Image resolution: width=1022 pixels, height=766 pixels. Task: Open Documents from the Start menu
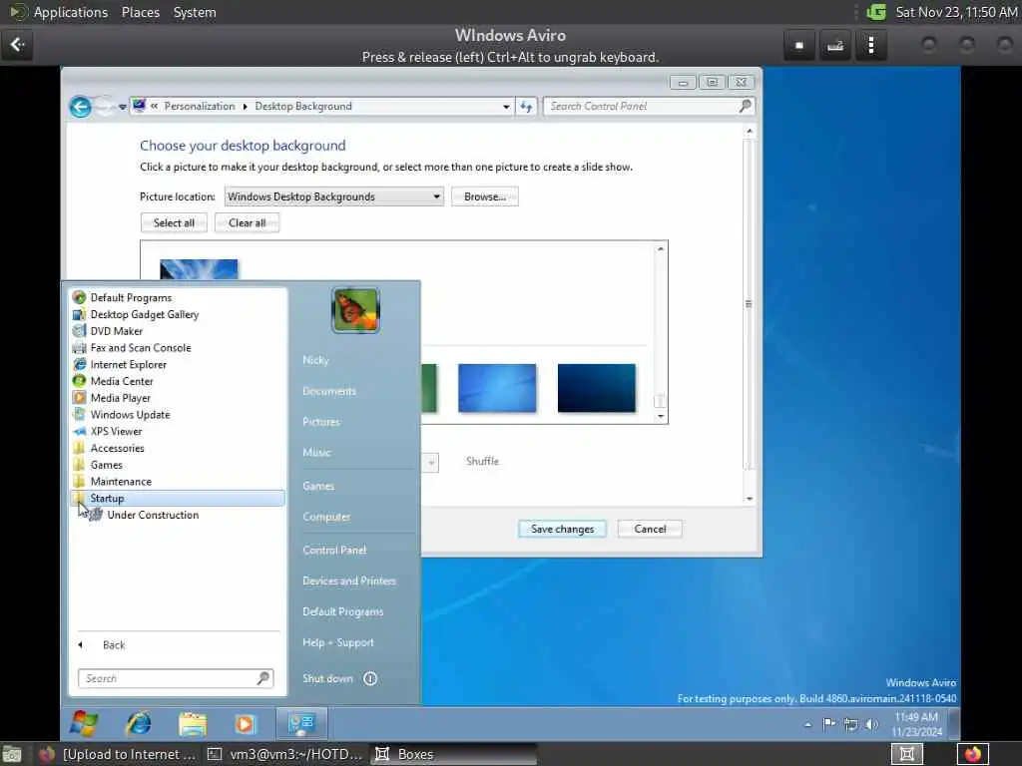click(329, 391)
